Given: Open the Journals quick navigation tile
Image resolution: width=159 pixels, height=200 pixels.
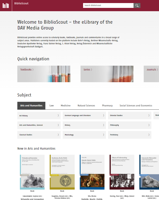Looking at the screenshot, I should 151,74.
